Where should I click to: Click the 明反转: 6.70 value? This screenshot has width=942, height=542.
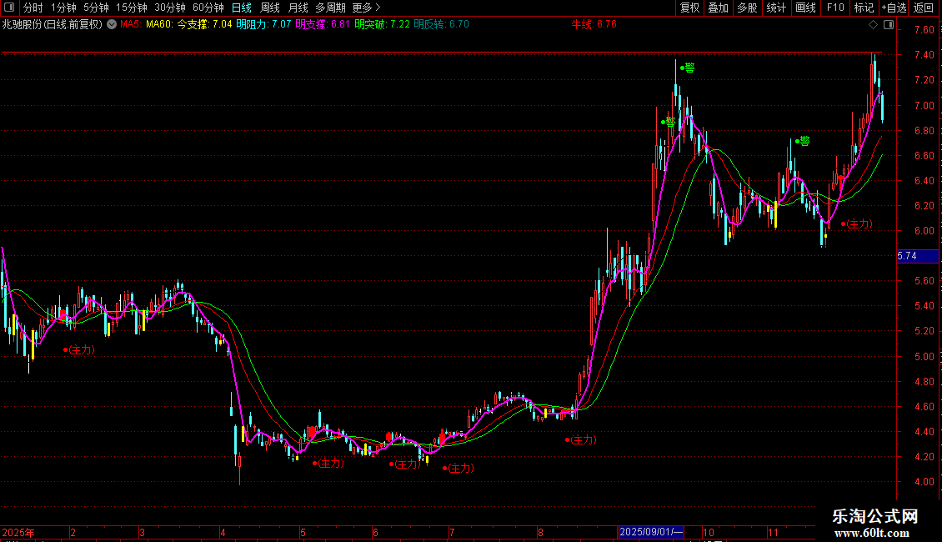click(441, 25)
